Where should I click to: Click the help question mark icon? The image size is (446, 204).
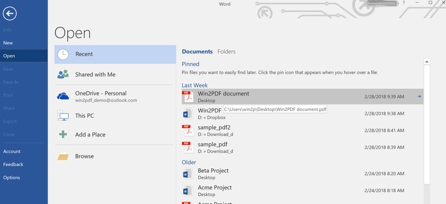pyautogui.click(x=404, y=3)
